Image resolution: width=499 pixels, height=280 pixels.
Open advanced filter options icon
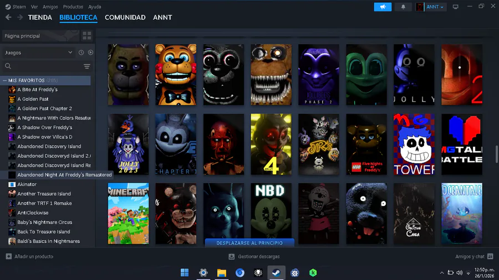[87, 66]
